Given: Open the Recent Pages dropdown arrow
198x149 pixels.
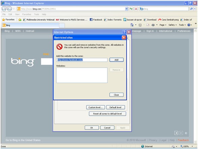Looking at the screenshot, I should [x=13, y=9].
